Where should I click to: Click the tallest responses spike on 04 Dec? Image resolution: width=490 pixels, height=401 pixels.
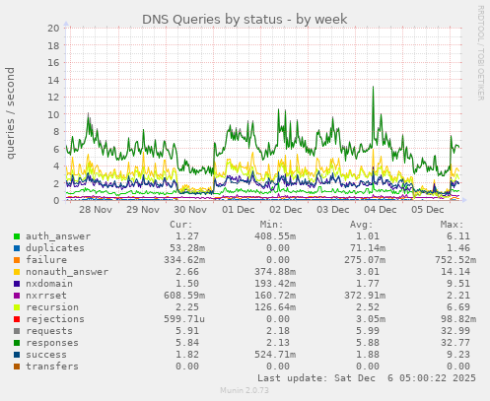tap(373, 88)
